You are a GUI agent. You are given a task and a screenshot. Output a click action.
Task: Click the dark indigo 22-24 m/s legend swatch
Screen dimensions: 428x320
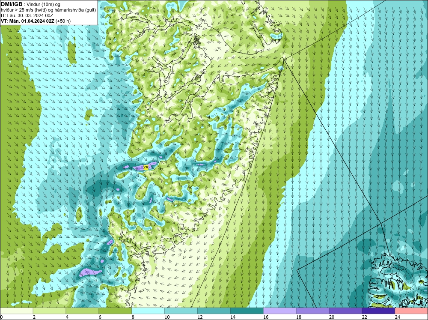coord(378,311)
